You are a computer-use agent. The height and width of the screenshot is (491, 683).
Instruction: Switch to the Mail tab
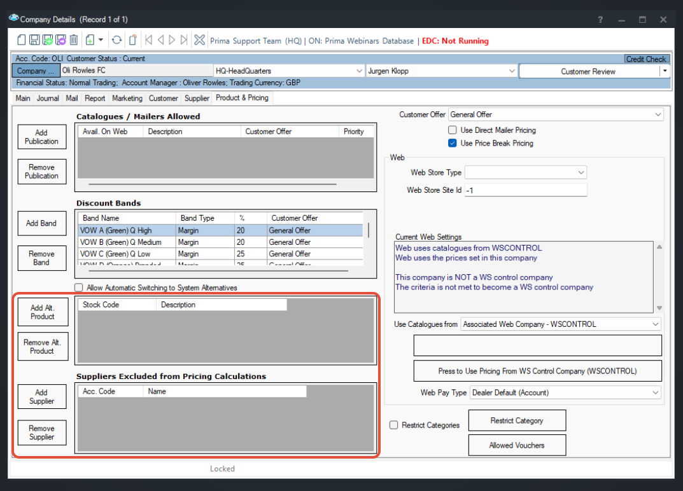[x=72, y=99]
